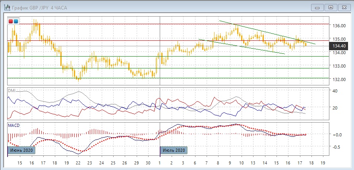The height and width of the screenshot is (170, 354).
Task: Click the blue square button on chart
Action: click(15, 21)
